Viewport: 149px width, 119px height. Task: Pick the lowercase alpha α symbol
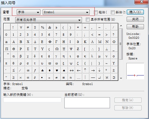click(14, 56)
